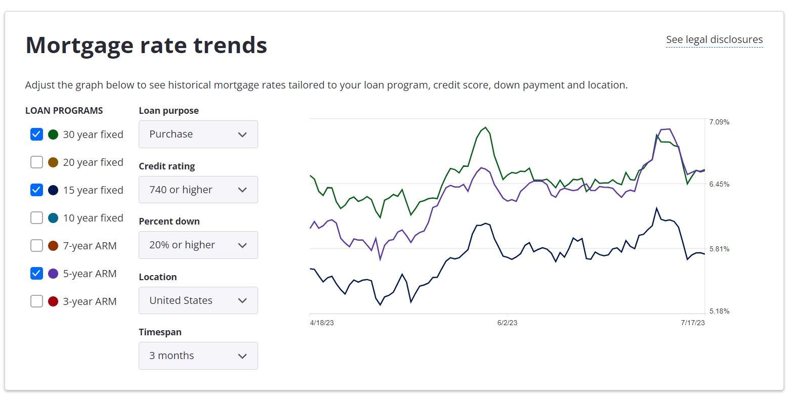
Task: Enable the 20 year fixed checkbox
Action: pyautogui.click(x=36, y=162)
